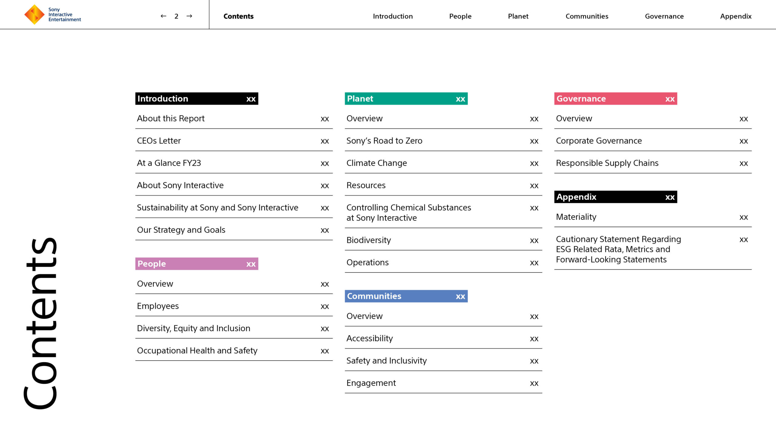Open Overview under Communities section
The image size is (776, 436).
(x=443, y=316)
